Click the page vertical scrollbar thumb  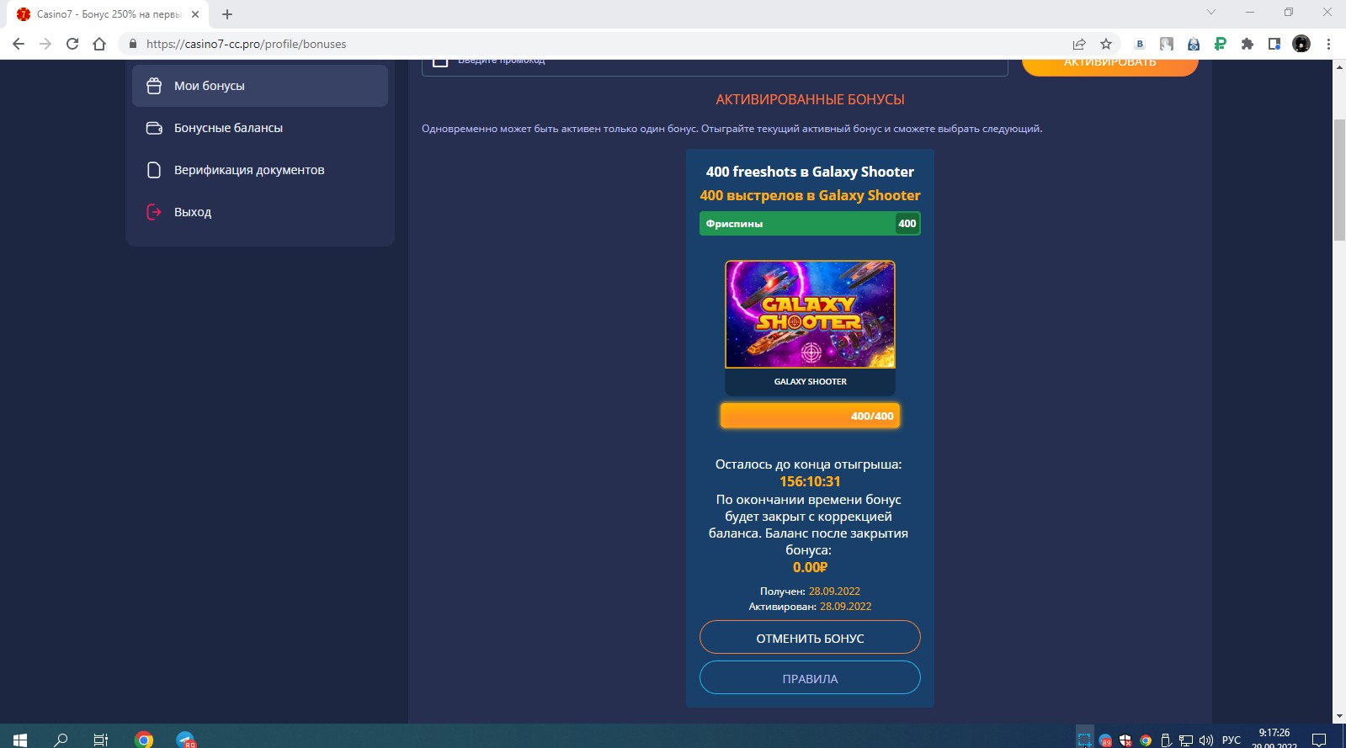point(1339,181)
